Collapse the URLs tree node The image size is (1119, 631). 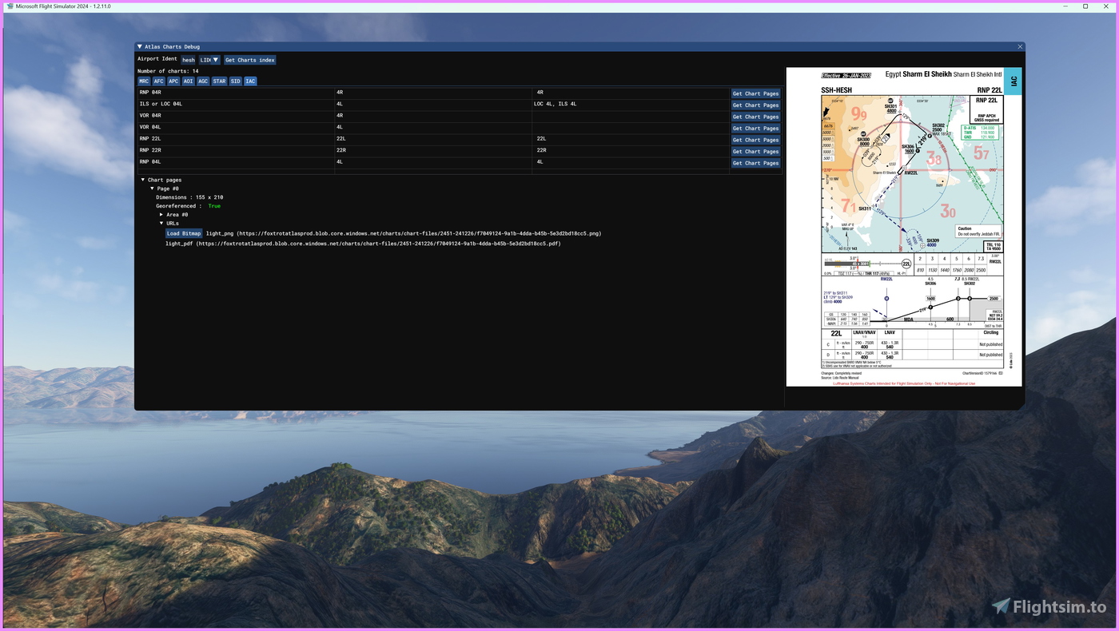pos(161,224)
